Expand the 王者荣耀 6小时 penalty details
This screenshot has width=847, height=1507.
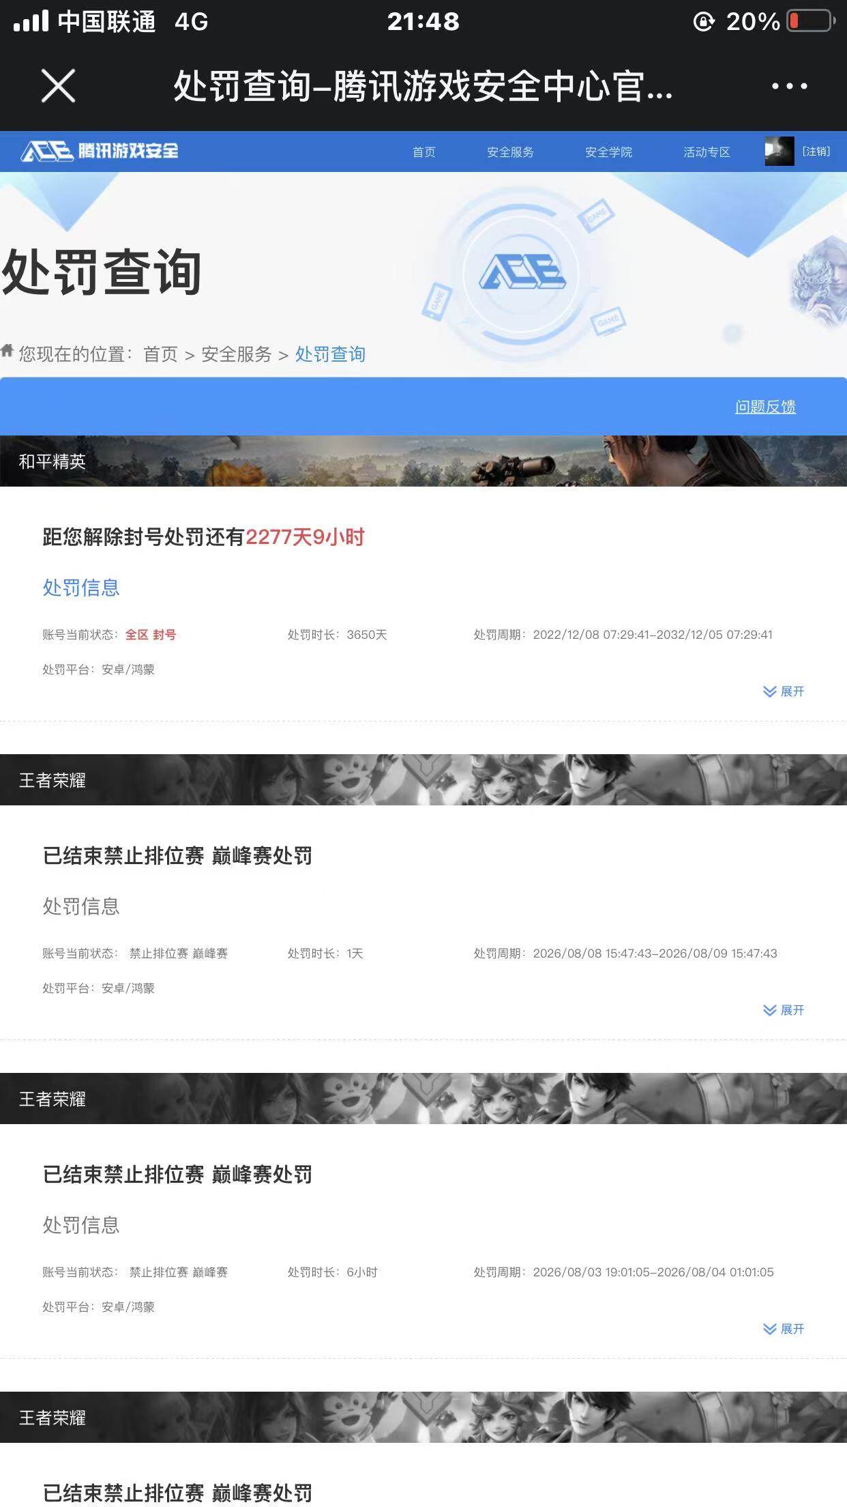coord(784,1329)
